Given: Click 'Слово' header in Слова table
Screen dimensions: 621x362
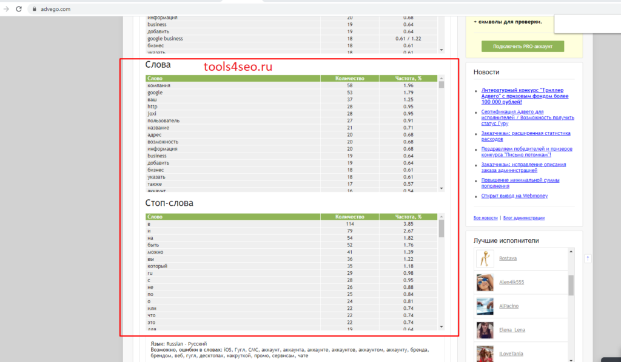Looking at the screenshot, I should [x=233, y=78].
